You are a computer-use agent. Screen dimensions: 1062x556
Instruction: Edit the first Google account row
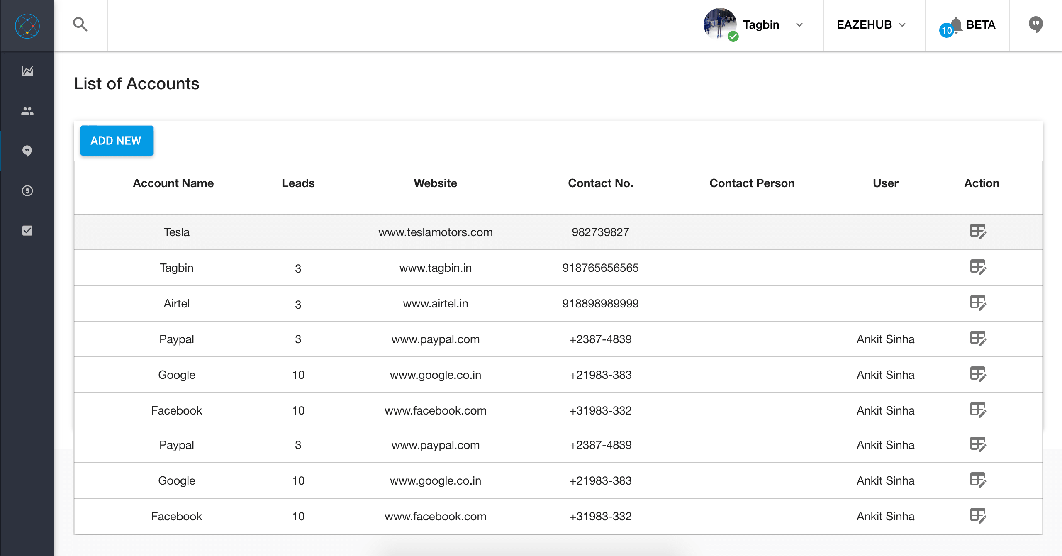tap(978, 374)
